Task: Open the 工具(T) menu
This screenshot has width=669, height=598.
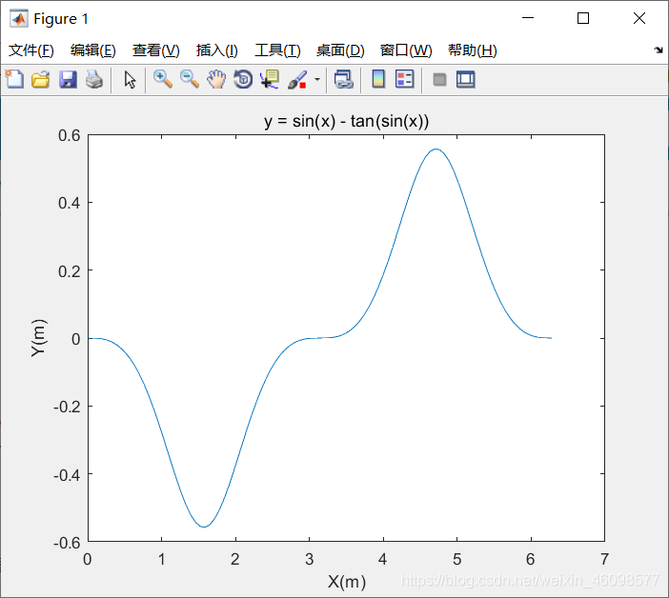Action: pos(277,50)
